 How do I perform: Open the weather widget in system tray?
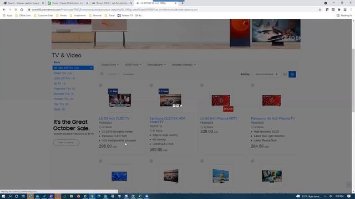[x=308, y=196]
